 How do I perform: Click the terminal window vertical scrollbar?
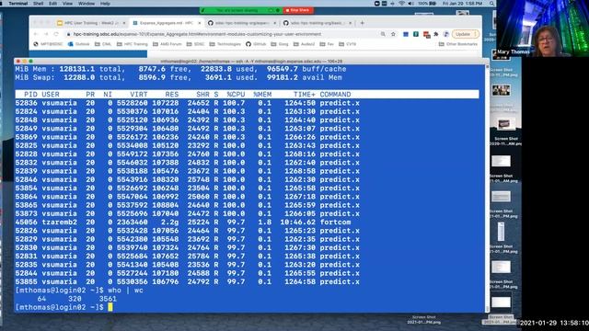click(x=487, y=188)
